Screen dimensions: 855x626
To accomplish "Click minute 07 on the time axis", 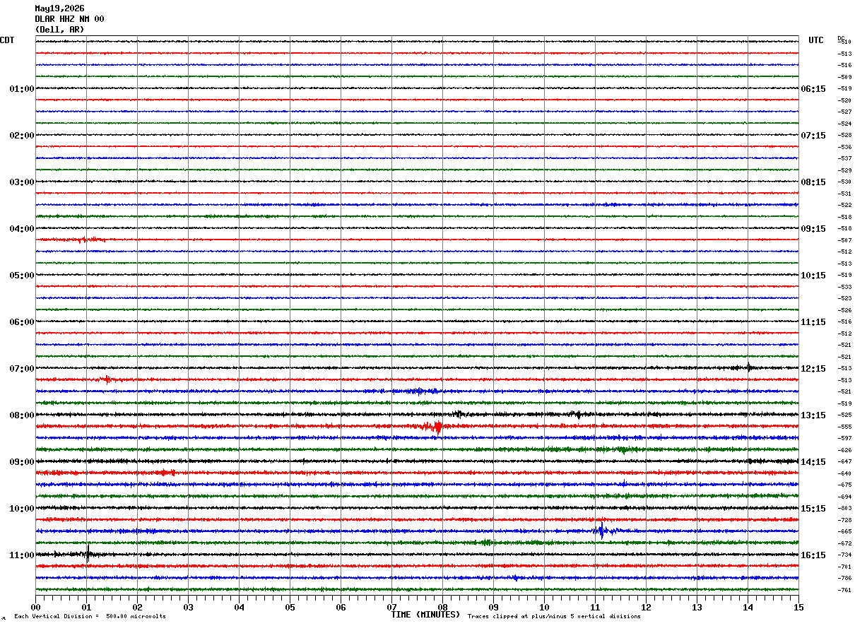I will pyautogui.click(x=392, y=607).
